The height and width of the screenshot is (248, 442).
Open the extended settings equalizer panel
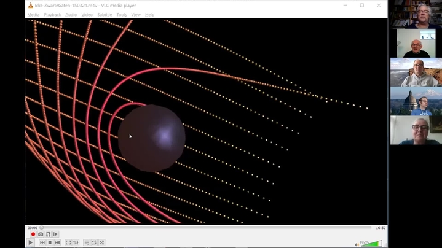click(76, 243)
